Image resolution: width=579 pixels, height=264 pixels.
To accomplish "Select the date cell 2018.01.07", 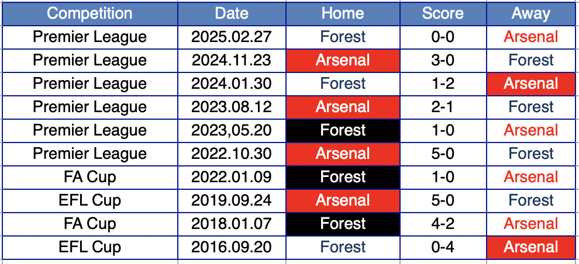I will click(x=232, y=224).
